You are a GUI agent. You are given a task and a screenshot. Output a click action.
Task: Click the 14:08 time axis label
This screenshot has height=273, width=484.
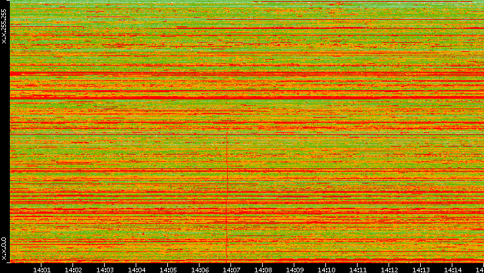[263, 270]
